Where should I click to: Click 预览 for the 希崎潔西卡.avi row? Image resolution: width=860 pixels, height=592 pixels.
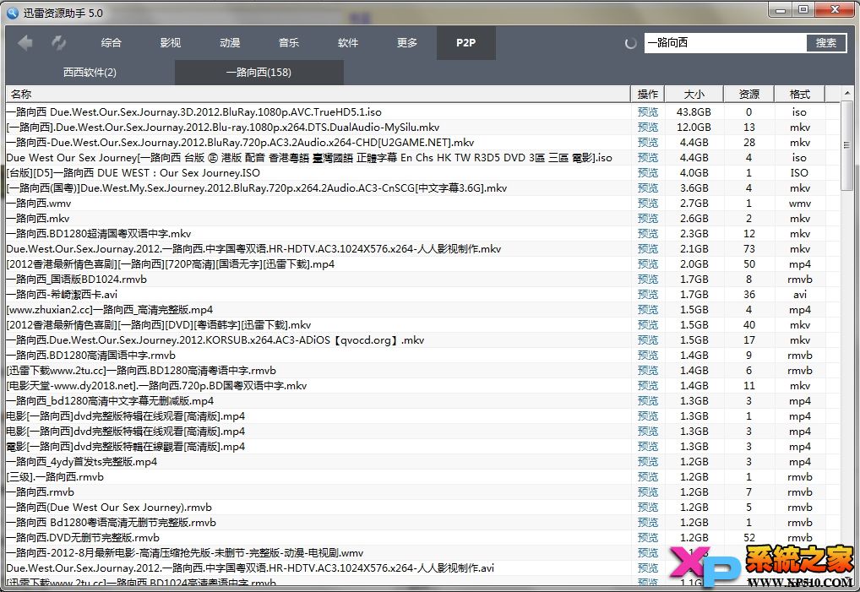(x=648, y=295)
